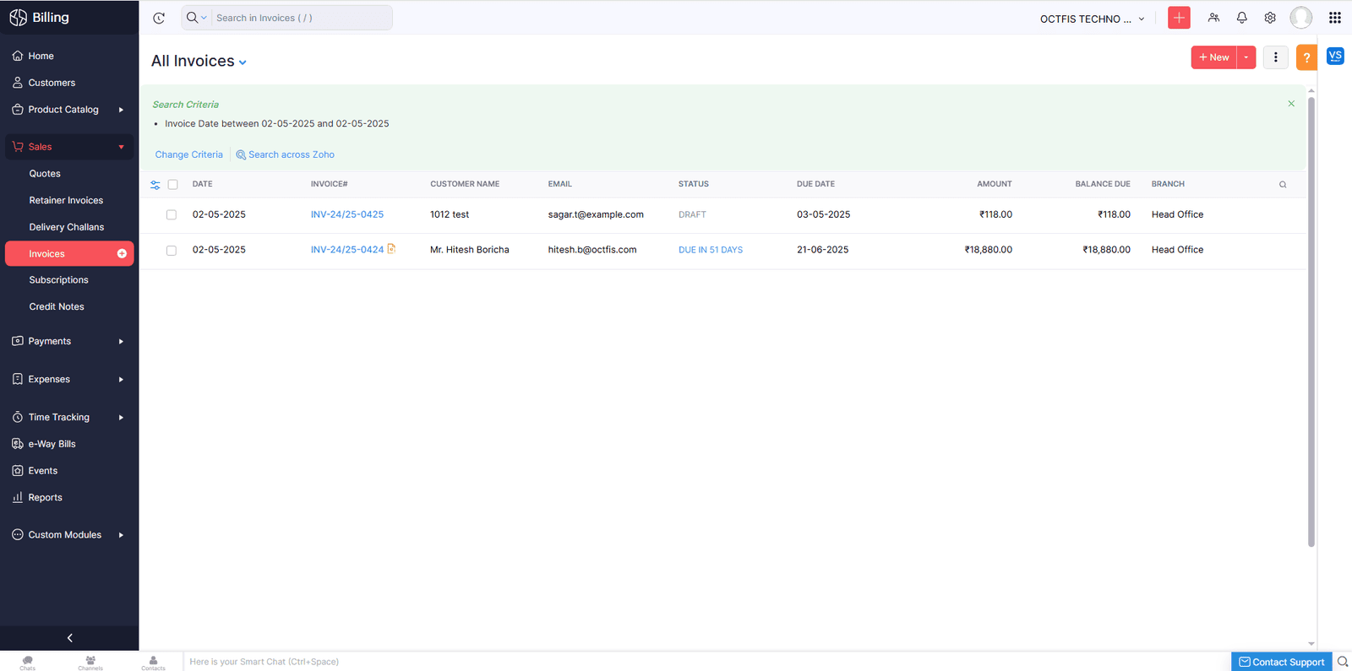Click the vertical scrollbar of invoice list
This screenshot has width=1352, height=671.
tap(1311, 321)
